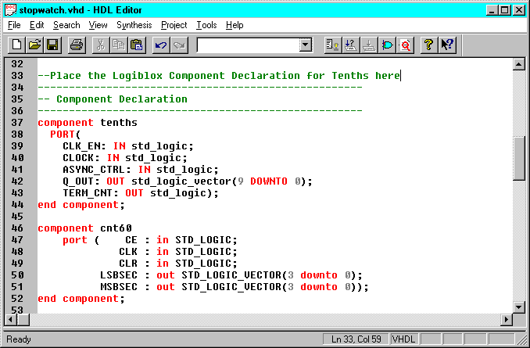Click the horizontal scrollbar thumb

[23, 319]
